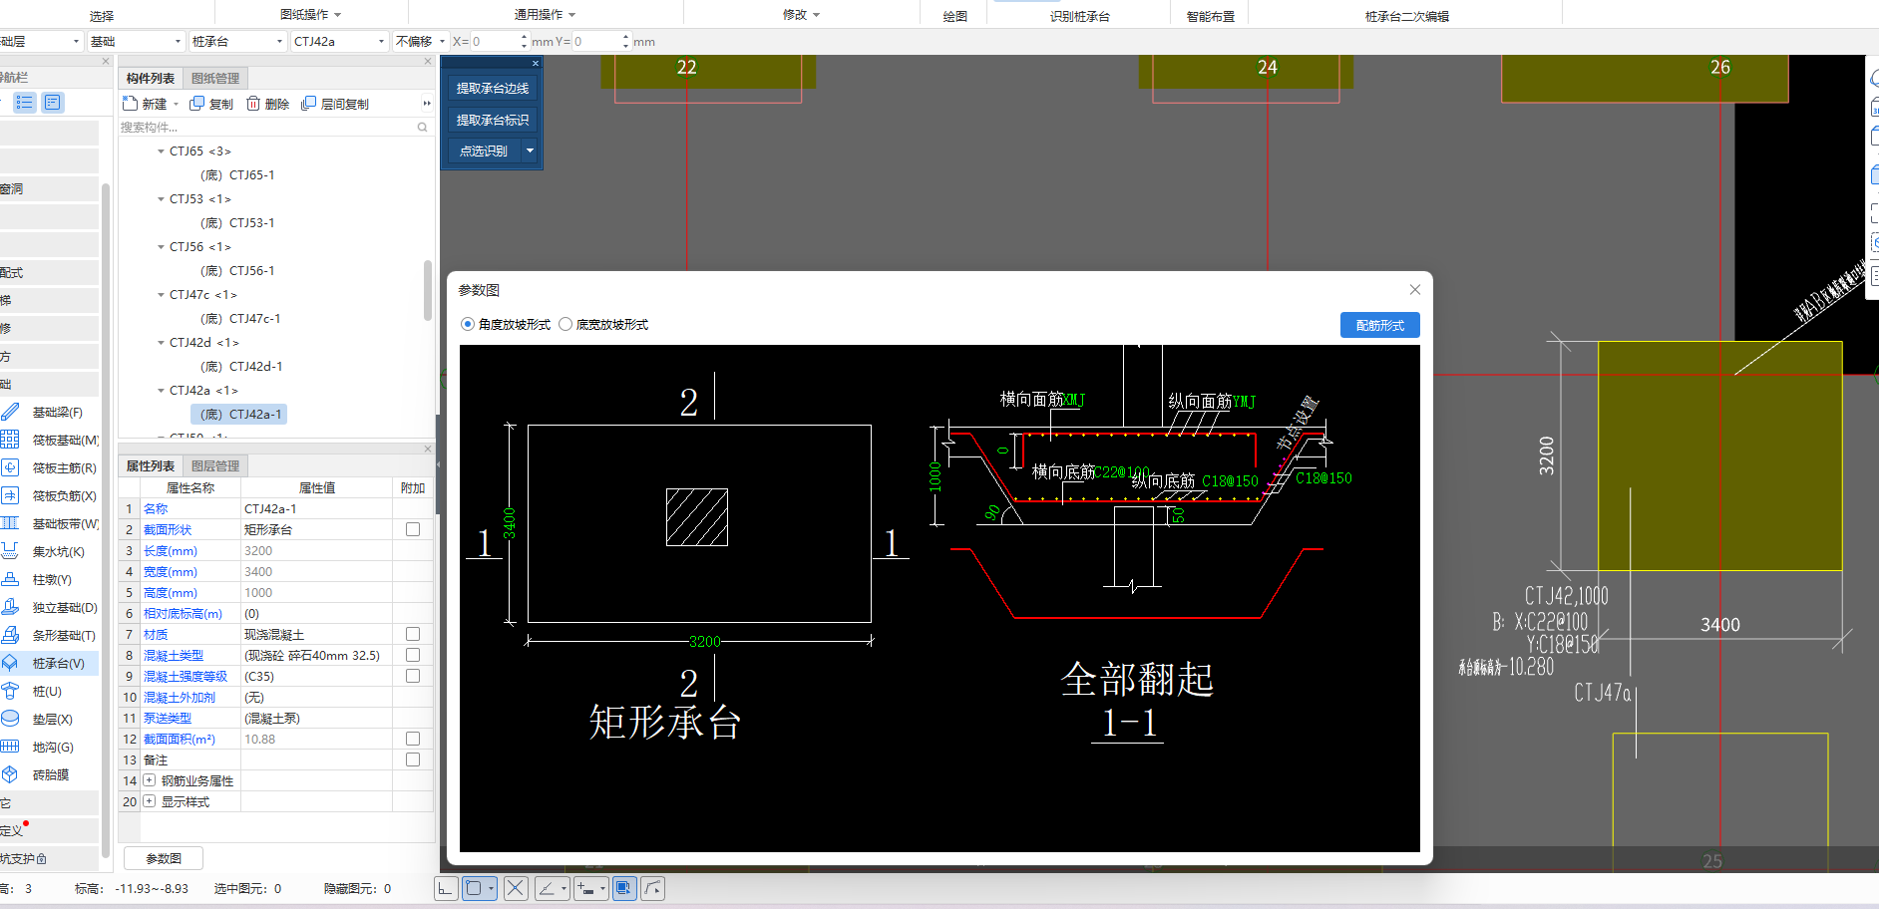Toggle the intersection snap X icon
1879x909 pixels.
point(516,888)
